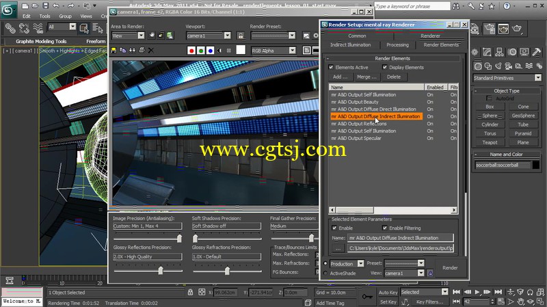This screenshot has height=307, width=547.
Task: Select the Render Elements tab
Action: pos(441,44)
